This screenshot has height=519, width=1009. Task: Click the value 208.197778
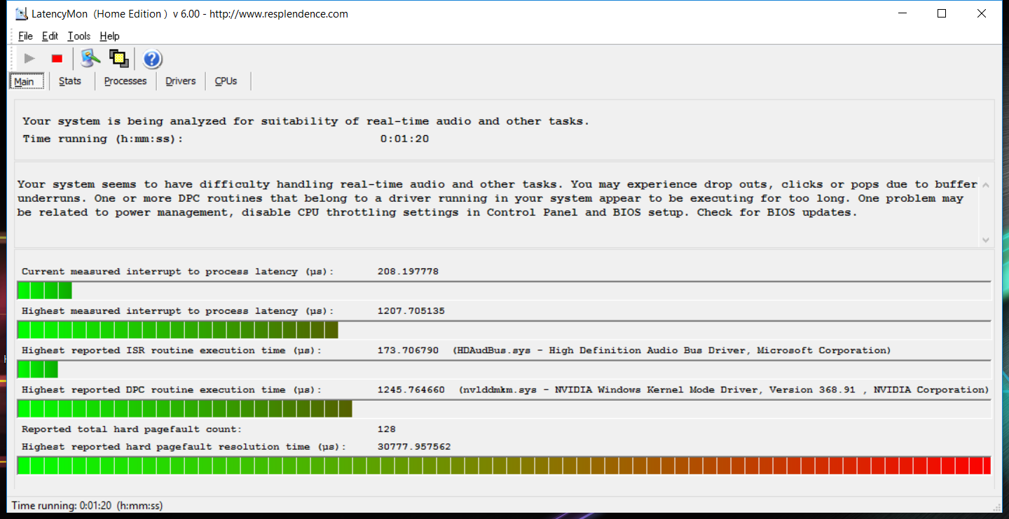click(408, 271)
